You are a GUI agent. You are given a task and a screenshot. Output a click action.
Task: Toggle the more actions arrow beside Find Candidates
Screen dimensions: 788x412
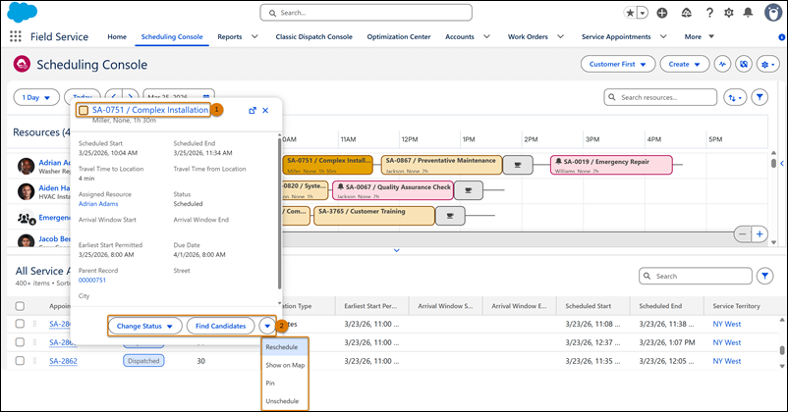coord(267,326)
